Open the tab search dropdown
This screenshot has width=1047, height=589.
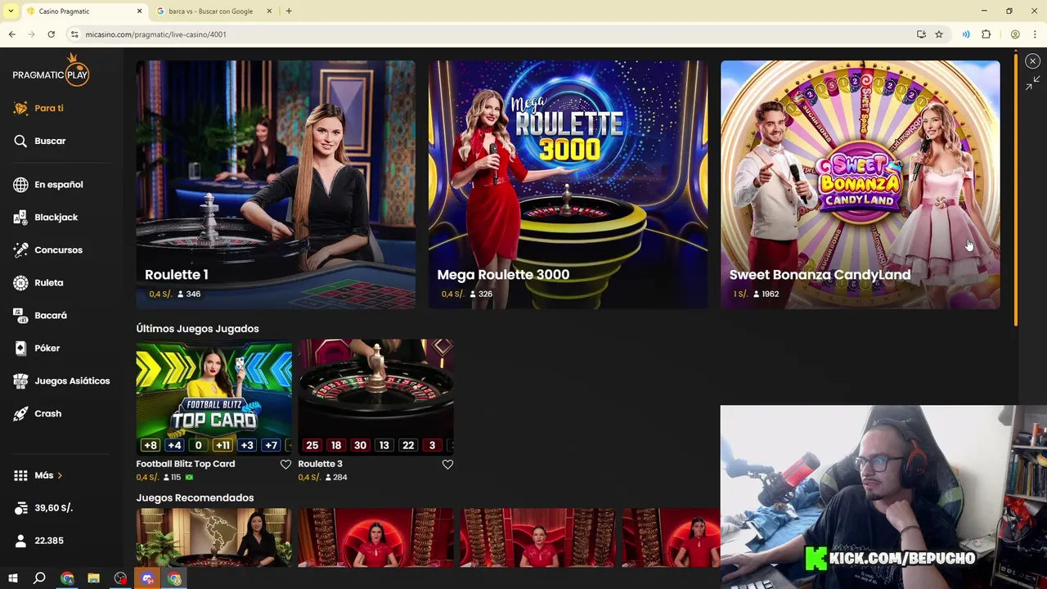click(11, 11)
